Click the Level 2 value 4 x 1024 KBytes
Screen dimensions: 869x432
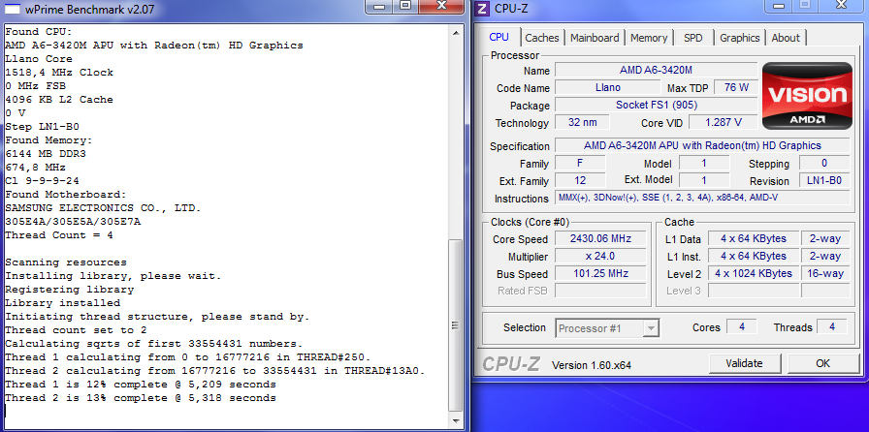[x=754, y=273]
